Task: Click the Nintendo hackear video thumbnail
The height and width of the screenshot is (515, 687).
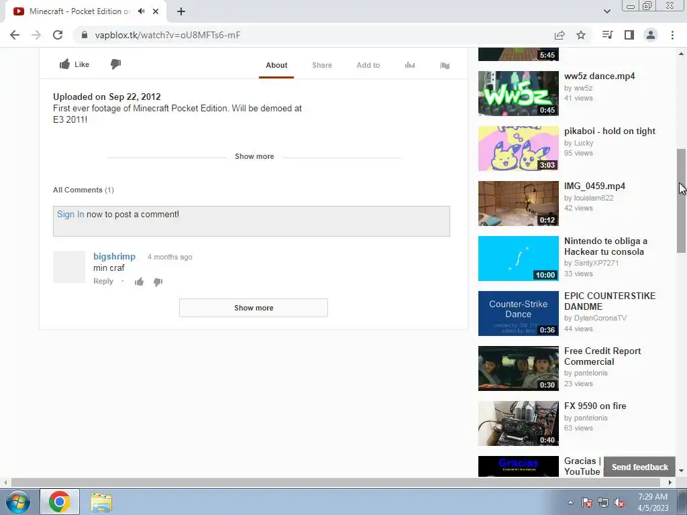Action: tap(519, 258)
